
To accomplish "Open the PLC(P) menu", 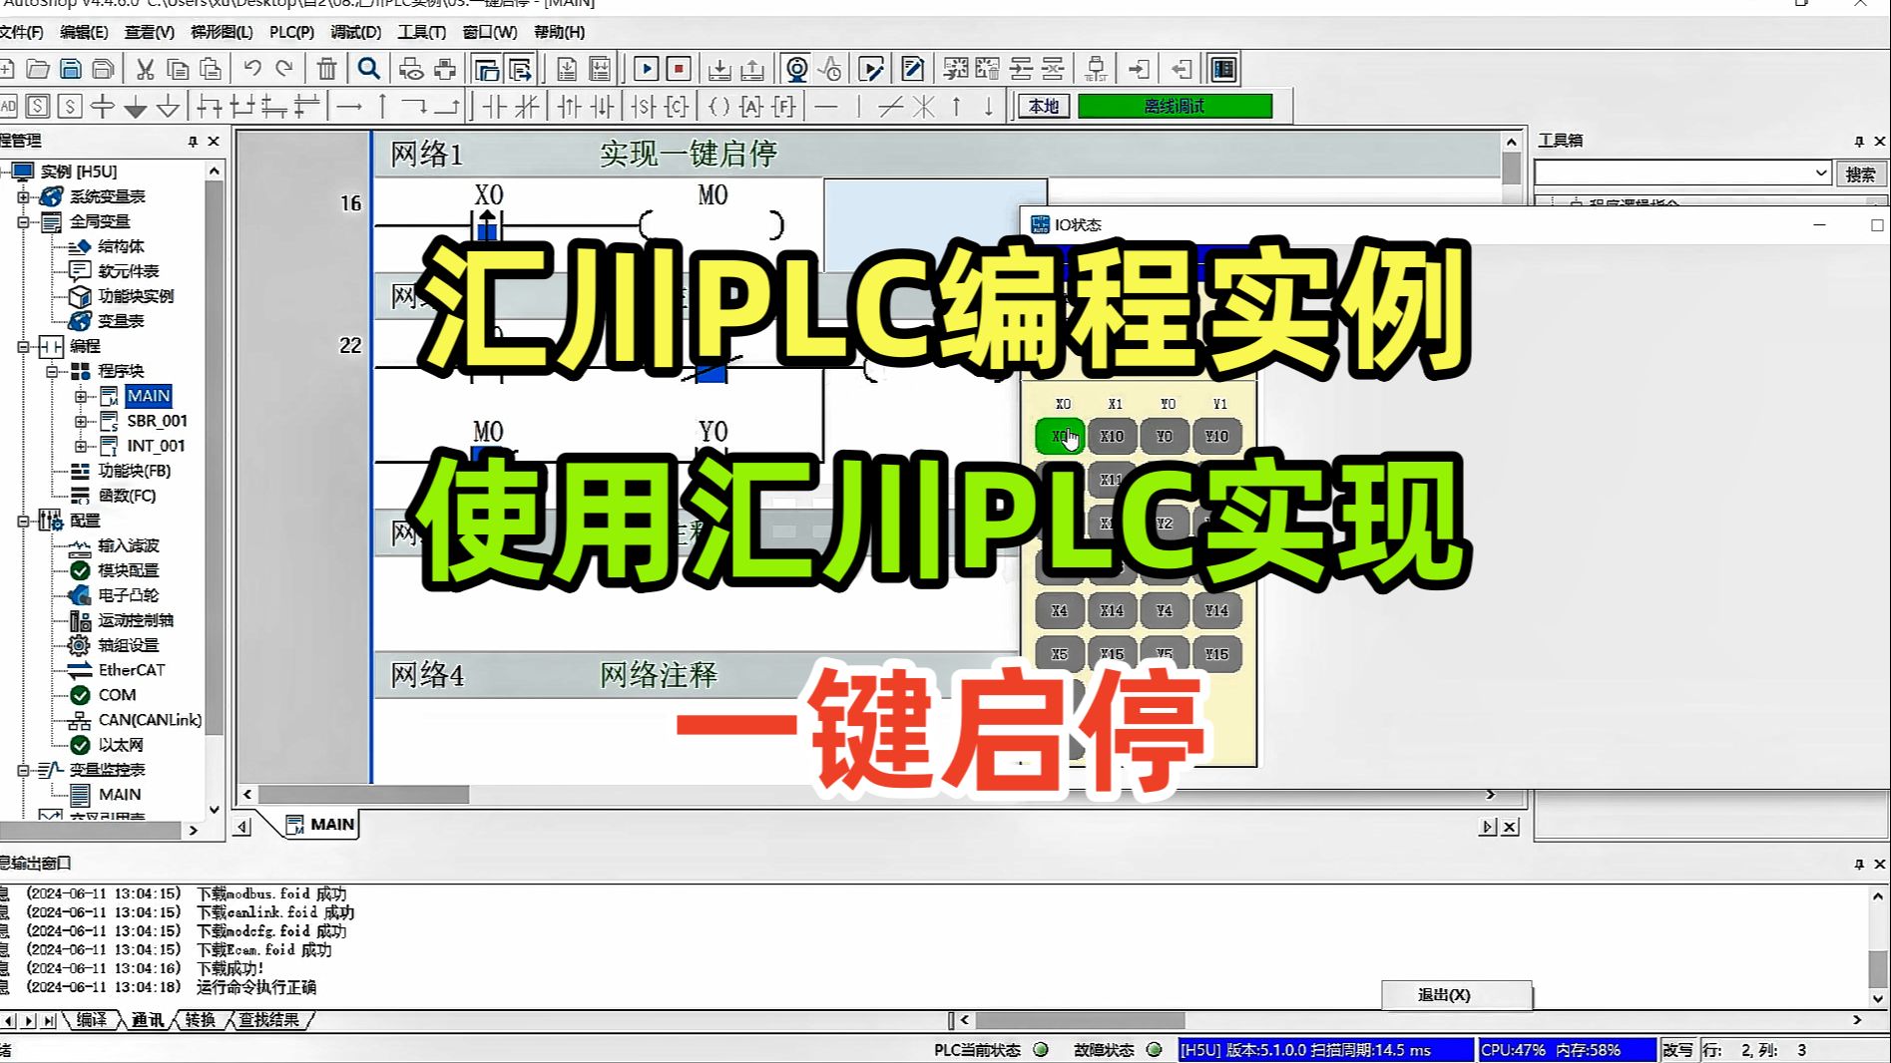I will click(x=291, y=32).
